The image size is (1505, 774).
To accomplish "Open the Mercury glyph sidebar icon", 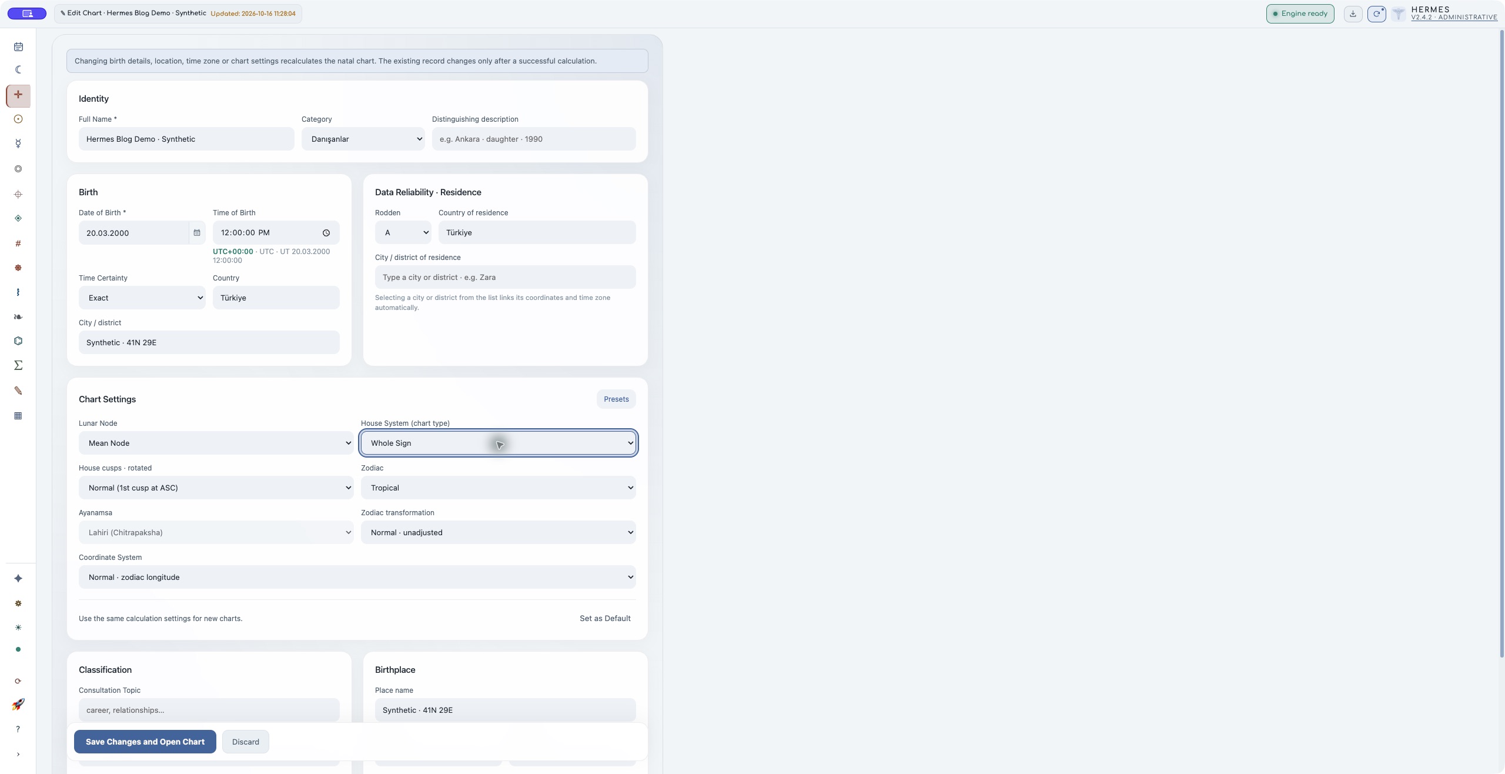I will 18,144.
